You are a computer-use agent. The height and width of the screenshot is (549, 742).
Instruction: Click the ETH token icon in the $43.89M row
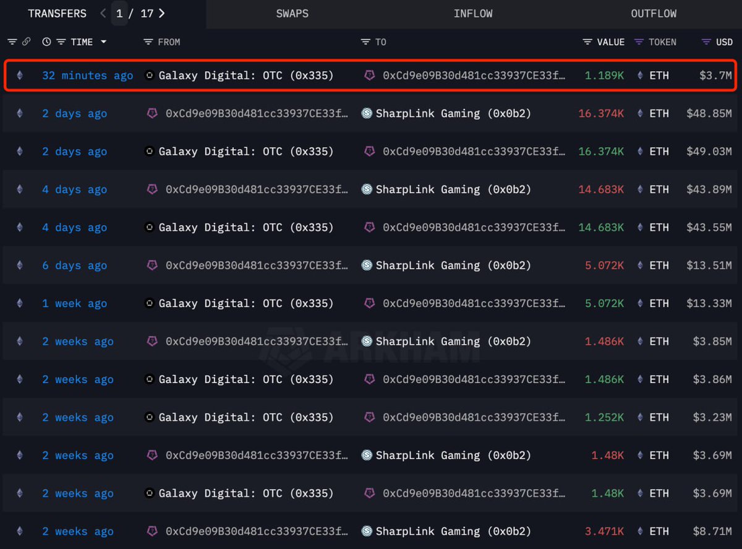pyautogui.click(x=639, y=189)
